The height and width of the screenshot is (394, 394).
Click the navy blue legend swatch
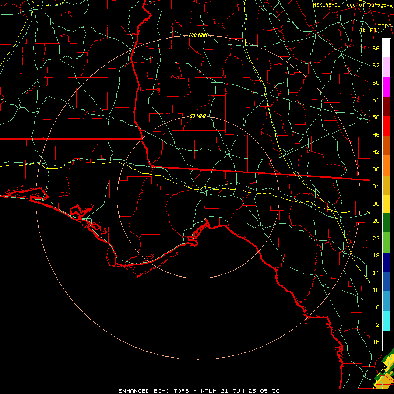tap(387, 262)
